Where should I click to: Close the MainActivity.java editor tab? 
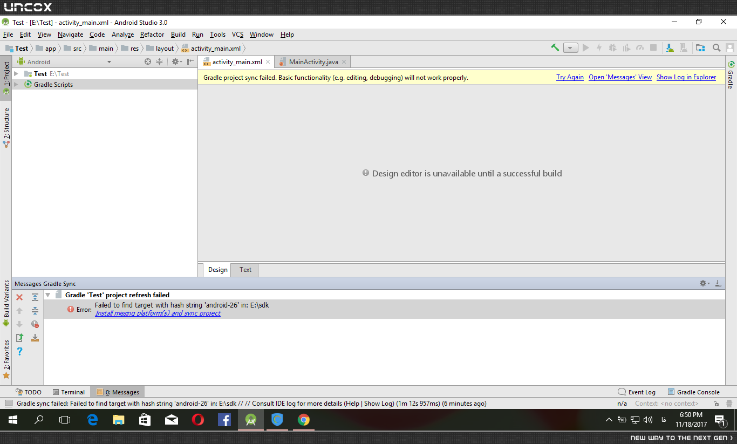(344, 62)
